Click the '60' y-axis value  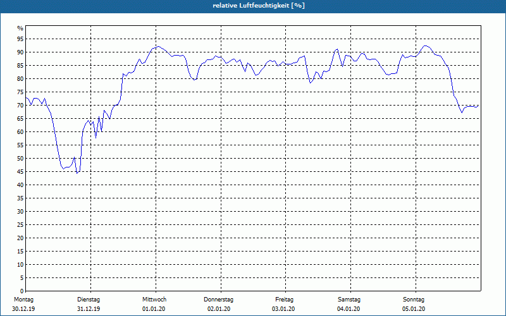pos(20,132)
